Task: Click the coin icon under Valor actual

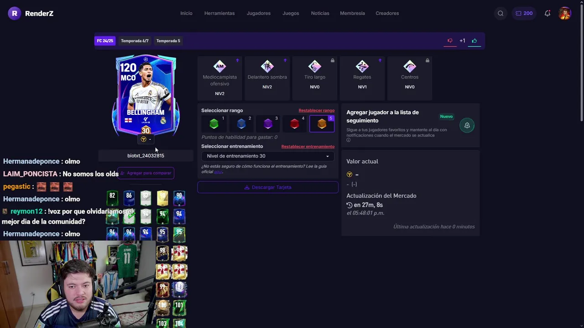Action: (x=349, y=174)
